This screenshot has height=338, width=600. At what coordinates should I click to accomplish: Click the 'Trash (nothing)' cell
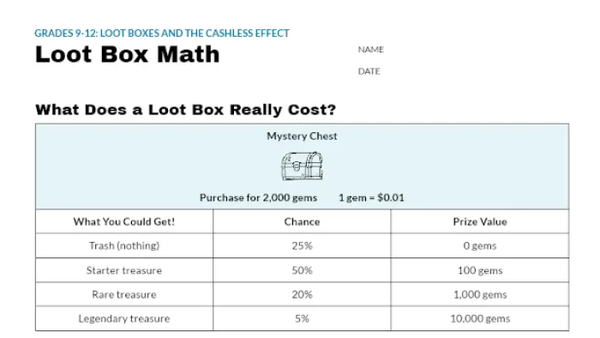click(x=124, y=245)
